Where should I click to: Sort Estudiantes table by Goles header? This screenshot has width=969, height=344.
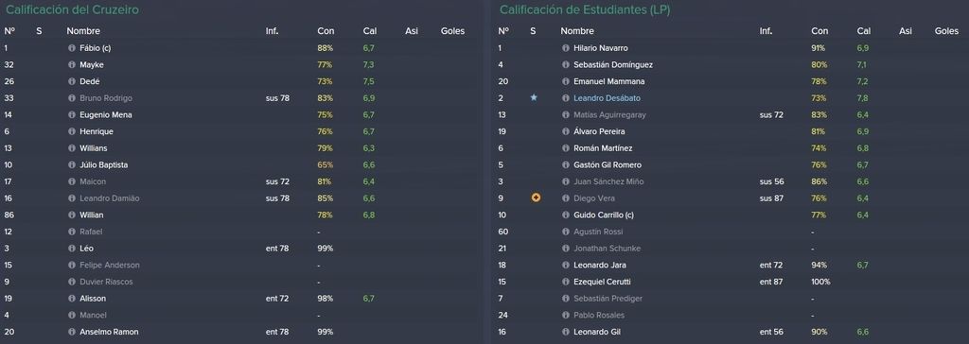[x=946, y=31]
